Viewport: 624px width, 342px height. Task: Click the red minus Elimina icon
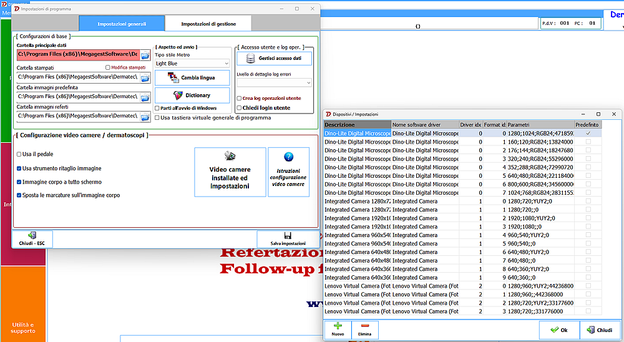point(364,326)
